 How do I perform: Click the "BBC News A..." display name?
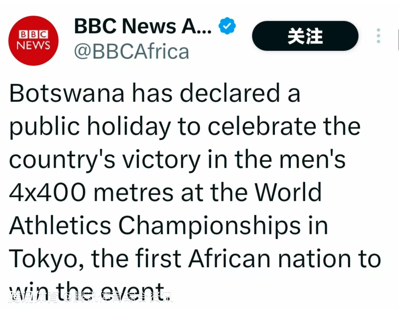pyautogui.click(x=143, y=26)
